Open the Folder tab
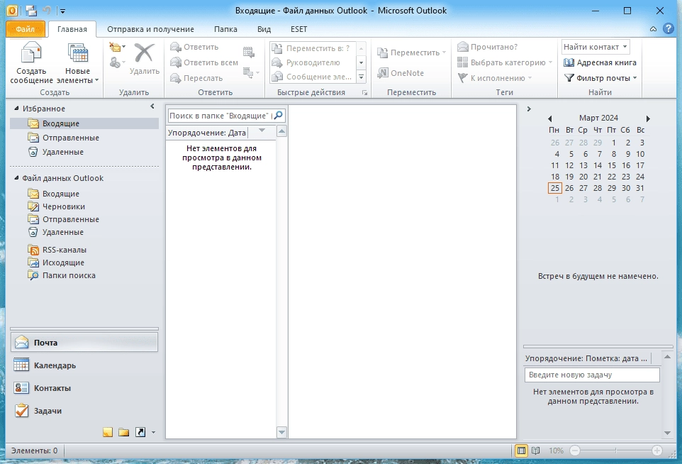This screenshot has width=682, height=464. pos(225,29)
